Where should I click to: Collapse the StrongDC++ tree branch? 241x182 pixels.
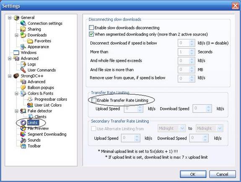tap(10, 76)
